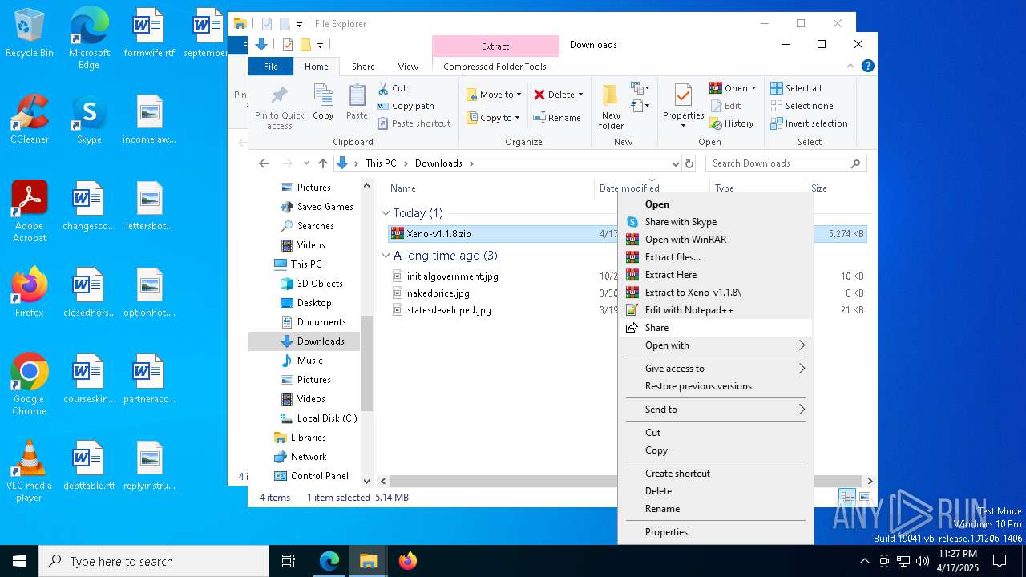Screen dimensions: 1026x577
Task: Select the VLC media player desktop icon
Action: pyautogui.click(x=30, y=471)
